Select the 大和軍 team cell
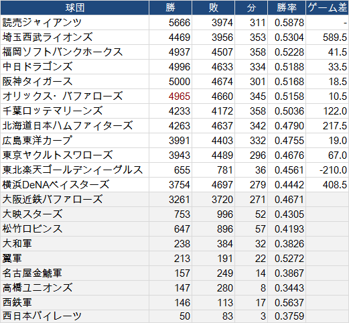 coord(75,244)
